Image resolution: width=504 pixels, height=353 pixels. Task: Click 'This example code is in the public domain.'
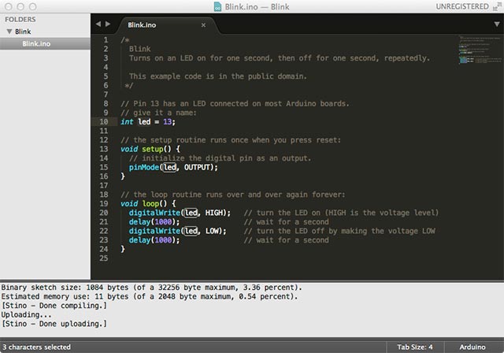coord(217,76)
